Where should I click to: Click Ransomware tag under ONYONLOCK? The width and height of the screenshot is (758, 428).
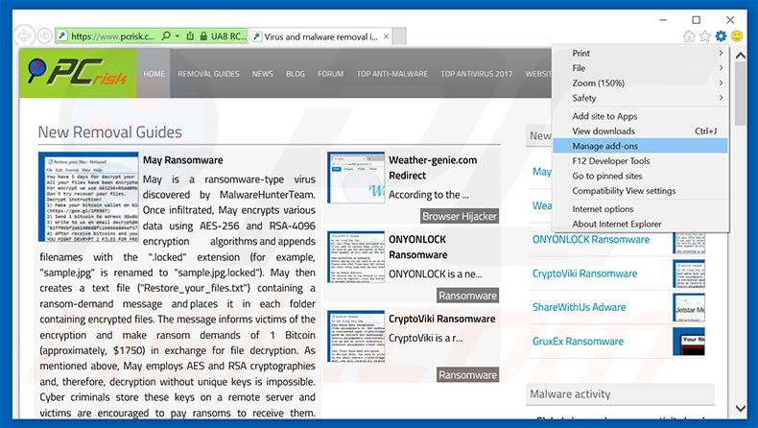point(467,296)
